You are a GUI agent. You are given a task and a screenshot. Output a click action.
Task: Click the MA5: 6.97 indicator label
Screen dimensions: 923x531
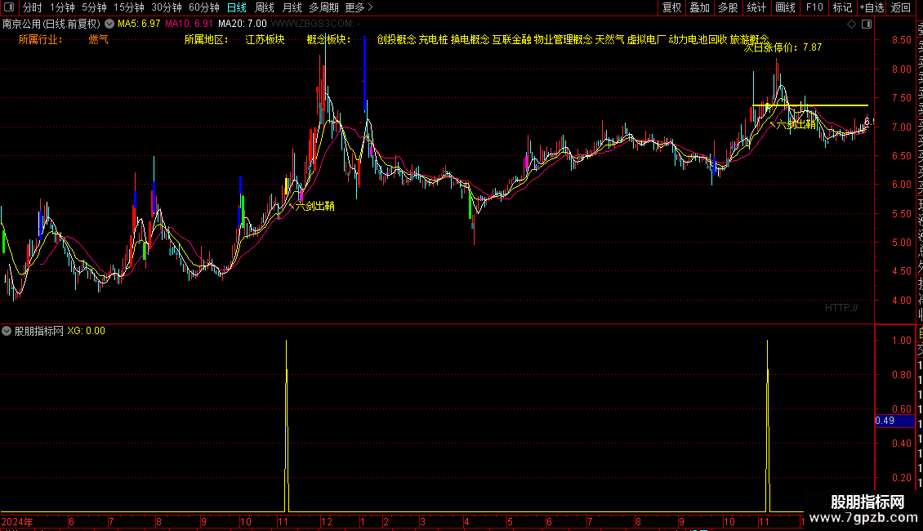(x=139, y=24)
